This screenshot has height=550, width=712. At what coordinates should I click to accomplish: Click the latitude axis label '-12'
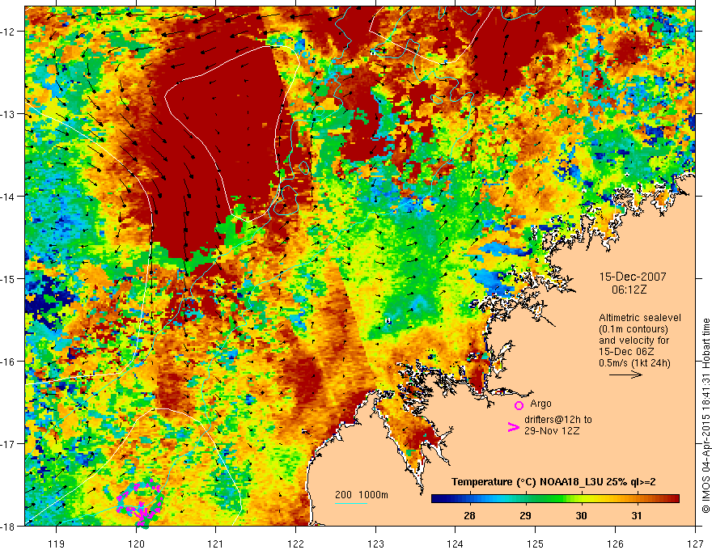click(x=9, y=32)
